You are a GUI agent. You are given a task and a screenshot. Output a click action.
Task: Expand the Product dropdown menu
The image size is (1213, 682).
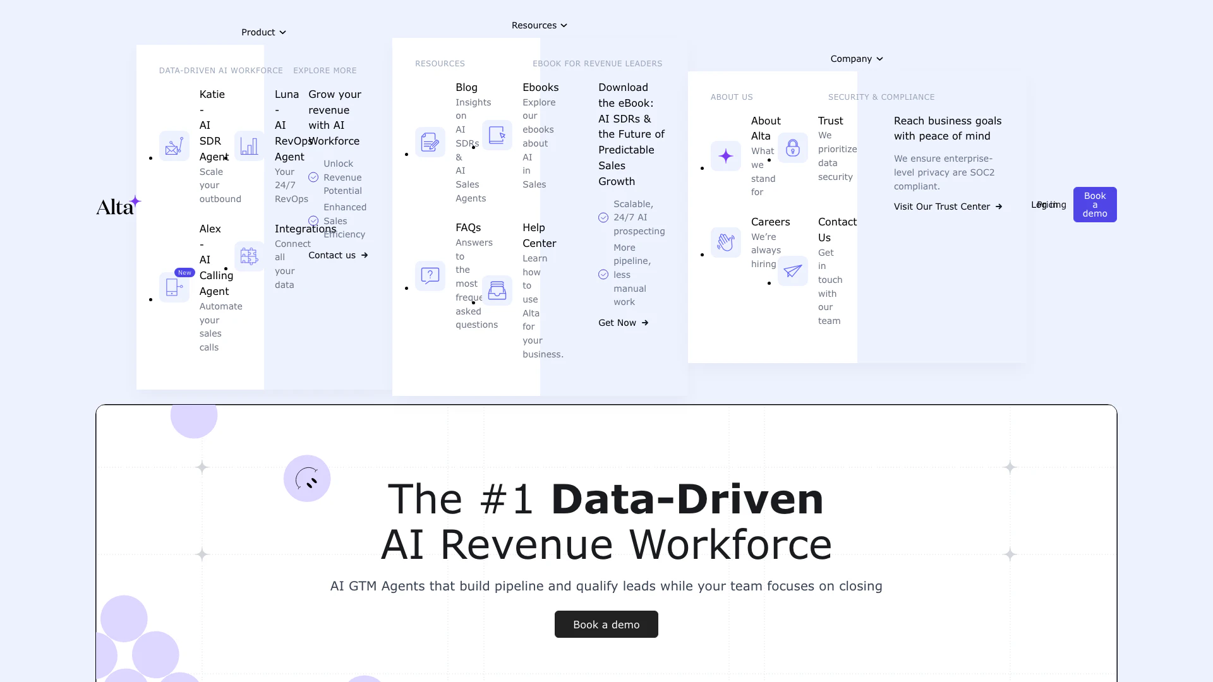click(263, 32)
